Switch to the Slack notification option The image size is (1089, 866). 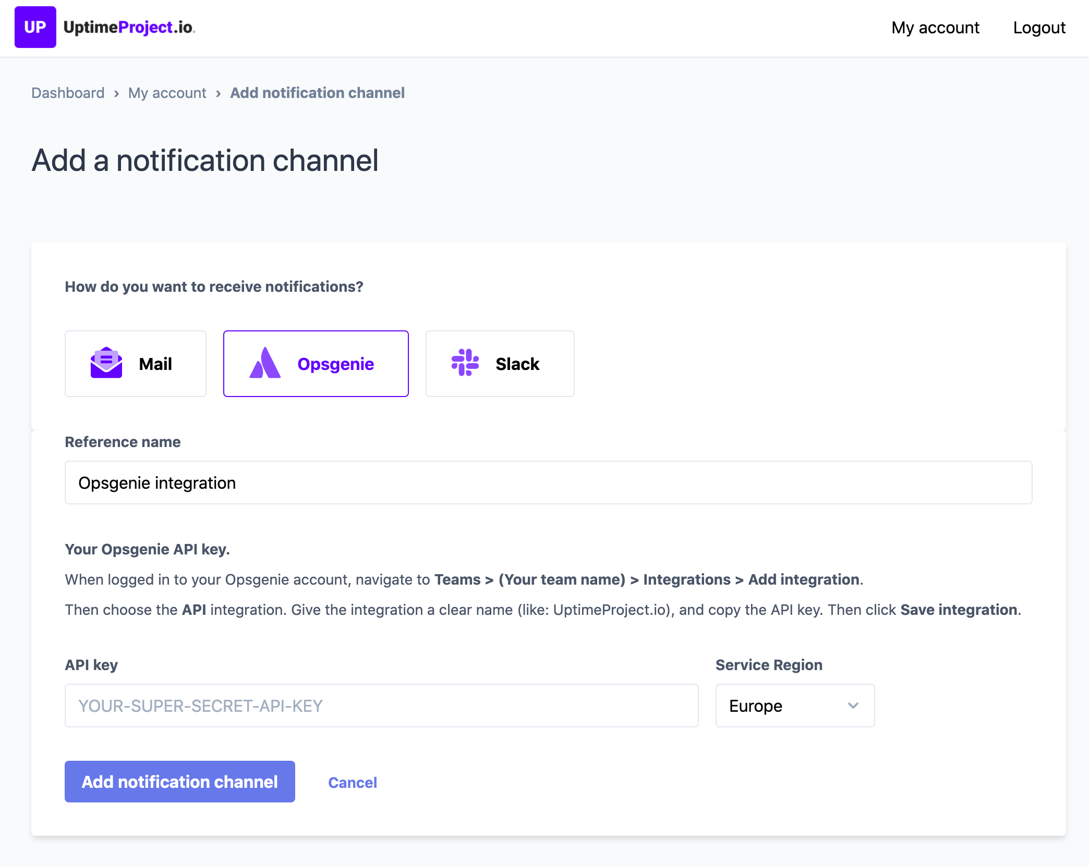pos(500,363)
